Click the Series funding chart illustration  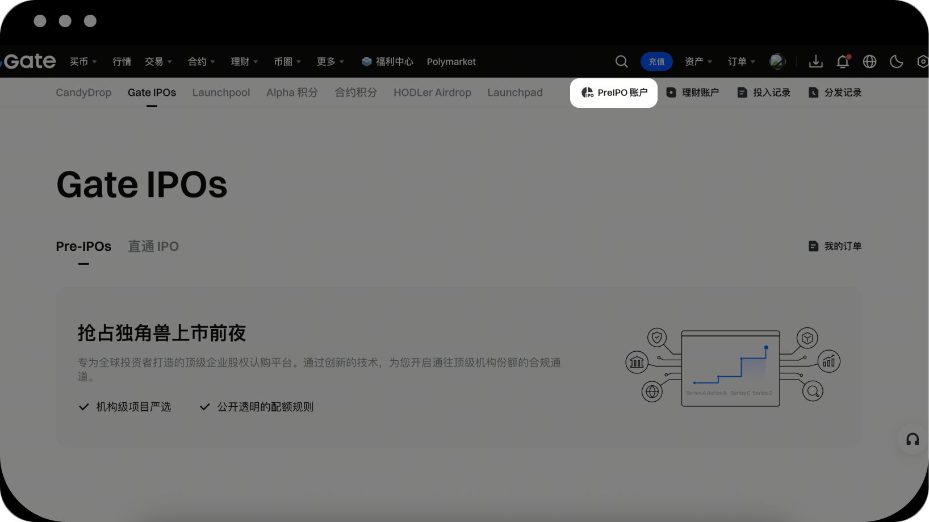(733, 367)
